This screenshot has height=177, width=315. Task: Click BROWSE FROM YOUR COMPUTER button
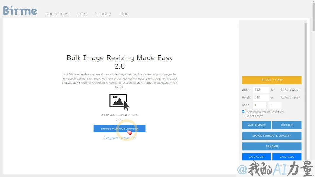click(x=119, y=129)
